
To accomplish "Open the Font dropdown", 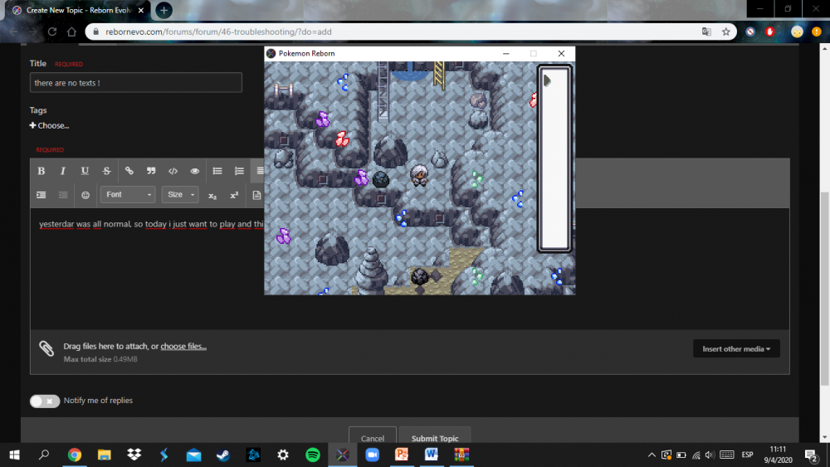I will 128,195.
